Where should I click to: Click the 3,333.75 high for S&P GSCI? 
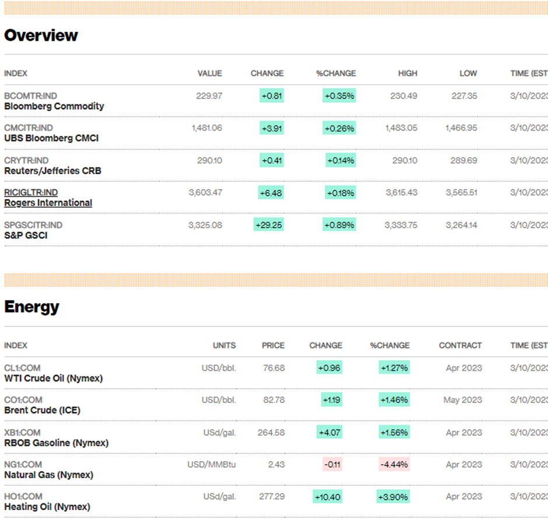pos(401,225)
